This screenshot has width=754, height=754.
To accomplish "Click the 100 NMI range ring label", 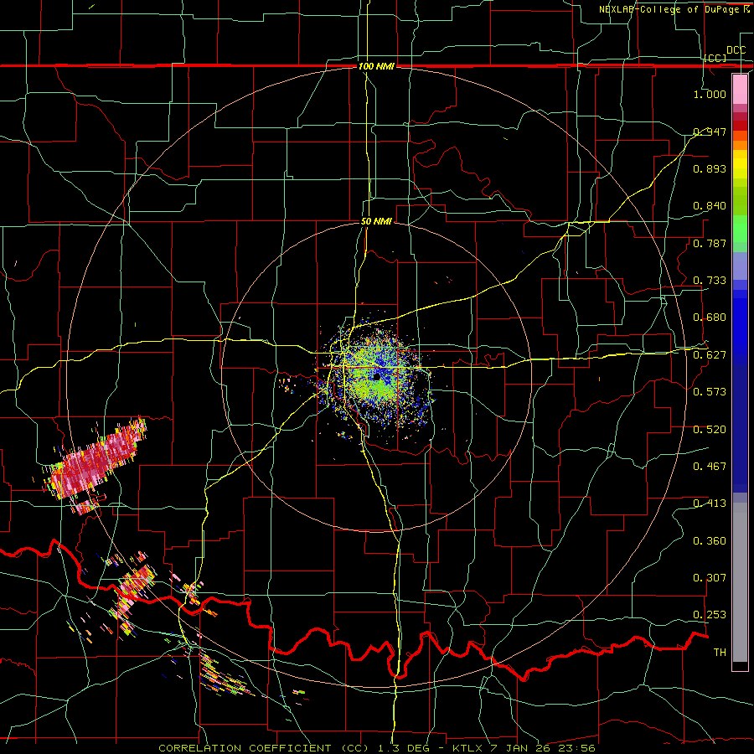I will [x=376, y=66].
